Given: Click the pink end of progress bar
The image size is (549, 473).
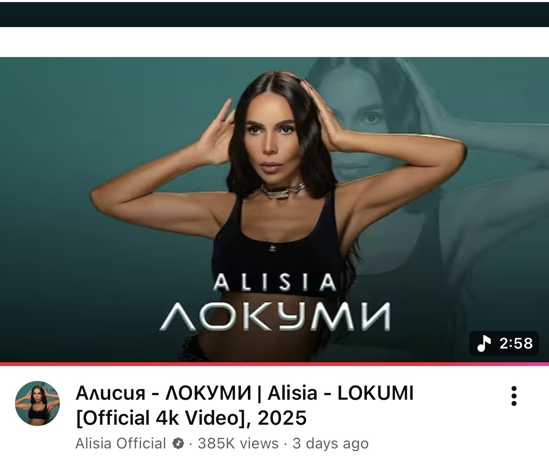Looking at the screenshot, I should pos(541,364).
